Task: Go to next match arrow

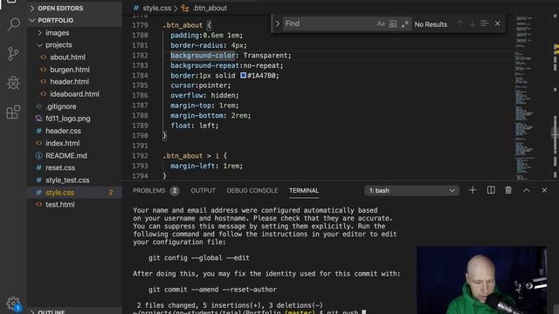Action: click(472, 24)
